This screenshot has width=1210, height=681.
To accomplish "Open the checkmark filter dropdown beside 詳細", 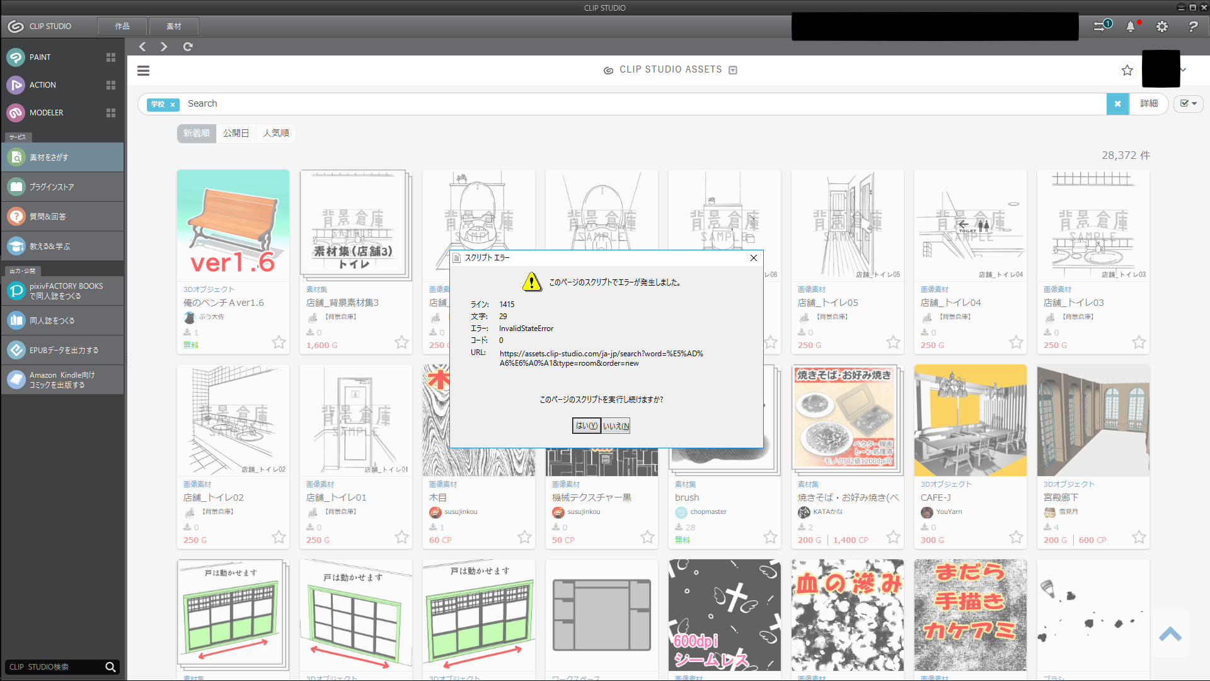I will tap(1189, 103).
